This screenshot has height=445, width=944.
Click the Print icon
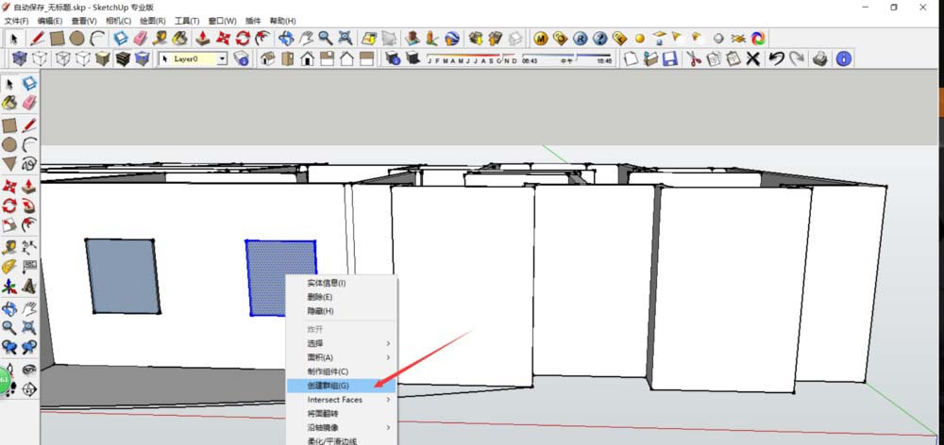[820, 58]
